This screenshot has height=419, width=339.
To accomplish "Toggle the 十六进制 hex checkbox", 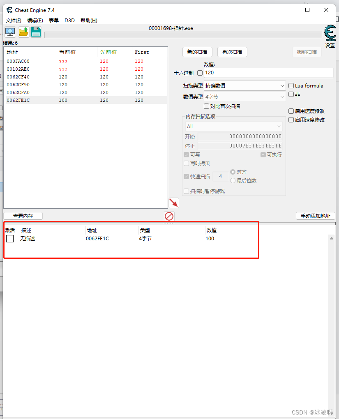I will (x=200, y=73).
